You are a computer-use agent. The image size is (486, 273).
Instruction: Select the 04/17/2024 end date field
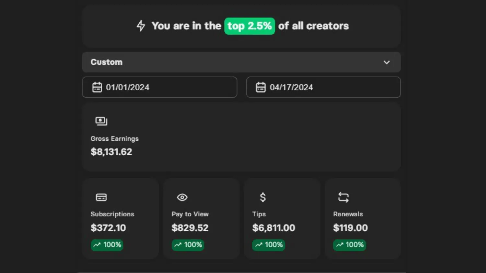[323, 87]
